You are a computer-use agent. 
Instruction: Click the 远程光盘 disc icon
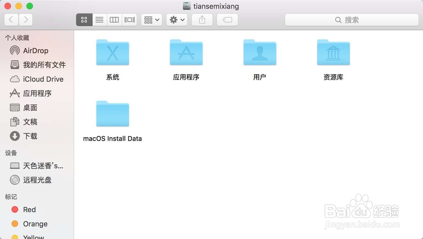click(x=15, y=180)
